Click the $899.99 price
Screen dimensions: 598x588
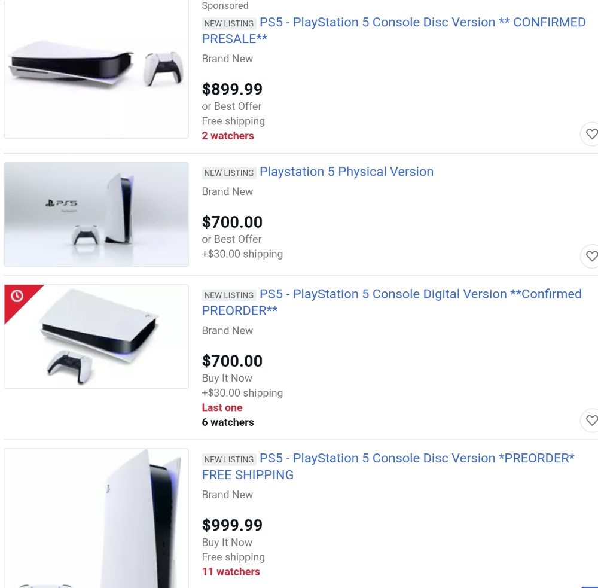point(232,89)
